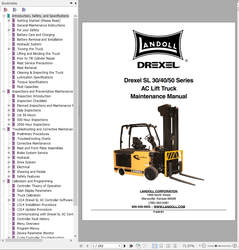Open Steering and Pedals bookmark
The image size is (239, 250).
click(31, 172)
